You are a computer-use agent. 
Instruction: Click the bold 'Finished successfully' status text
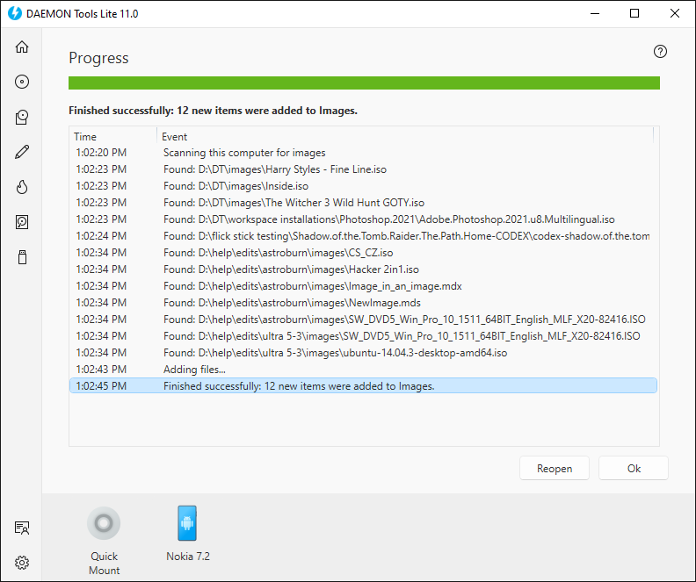coord(213,111)
